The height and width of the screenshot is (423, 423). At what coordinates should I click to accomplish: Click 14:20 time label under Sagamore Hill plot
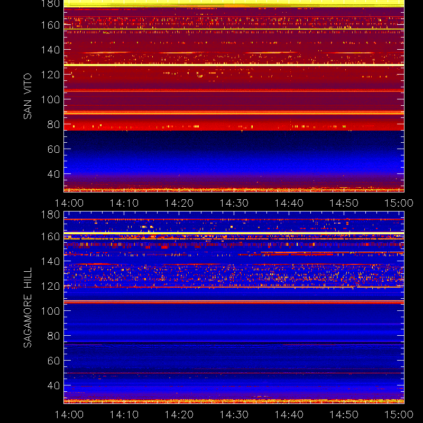[179, 415]
